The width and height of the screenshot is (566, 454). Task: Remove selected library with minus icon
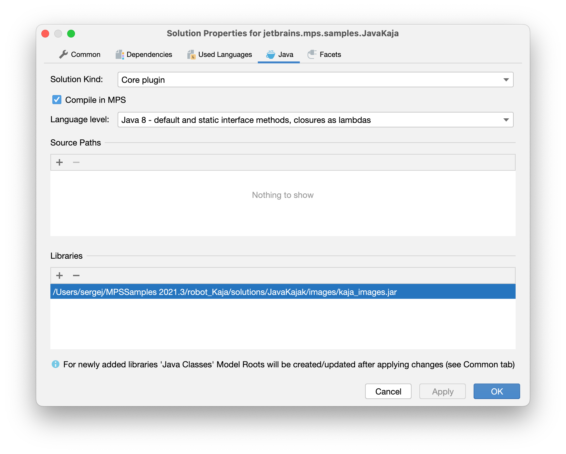pos(76,276)
